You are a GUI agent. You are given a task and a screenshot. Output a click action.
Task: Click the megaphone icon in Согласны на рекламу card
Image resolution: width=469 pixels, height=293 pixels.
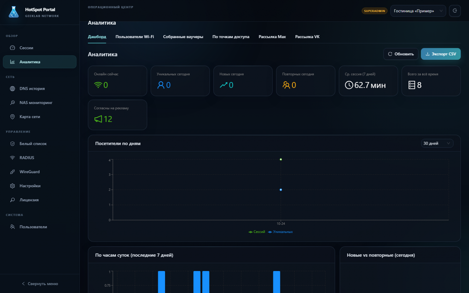98,119
